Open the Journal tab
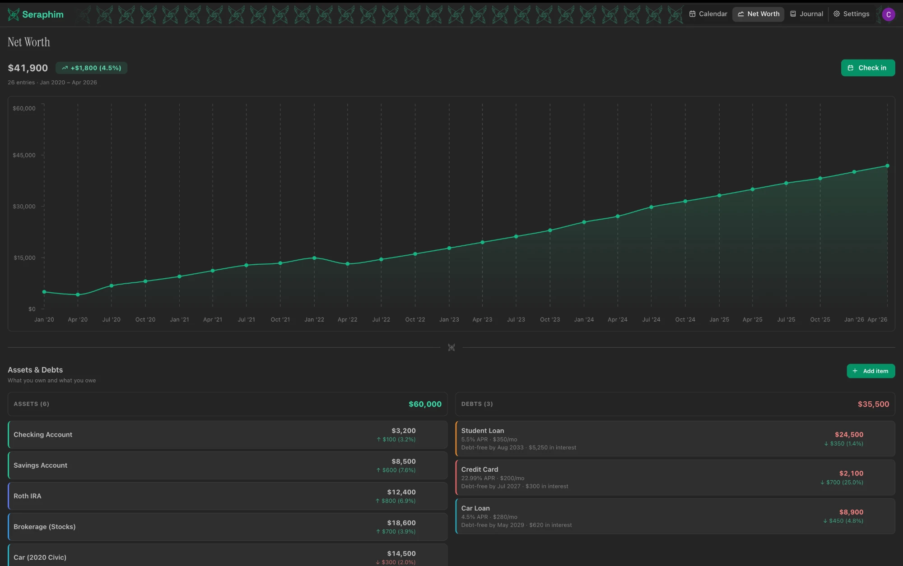The height and width of the screenshot is (566, 903). pos(806,14)
